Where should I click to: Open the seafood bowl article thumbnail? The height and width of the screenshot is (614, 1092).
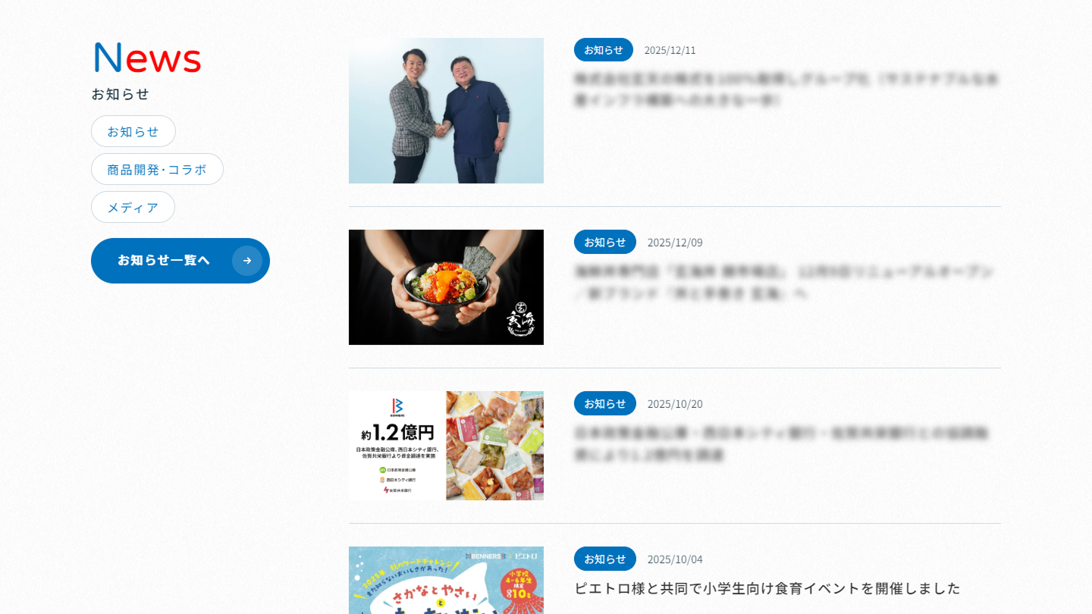446,287
